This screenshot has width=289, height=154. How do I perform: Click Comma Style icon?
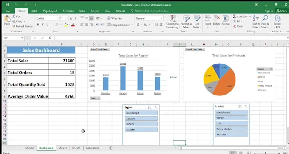tap(150, 25)
